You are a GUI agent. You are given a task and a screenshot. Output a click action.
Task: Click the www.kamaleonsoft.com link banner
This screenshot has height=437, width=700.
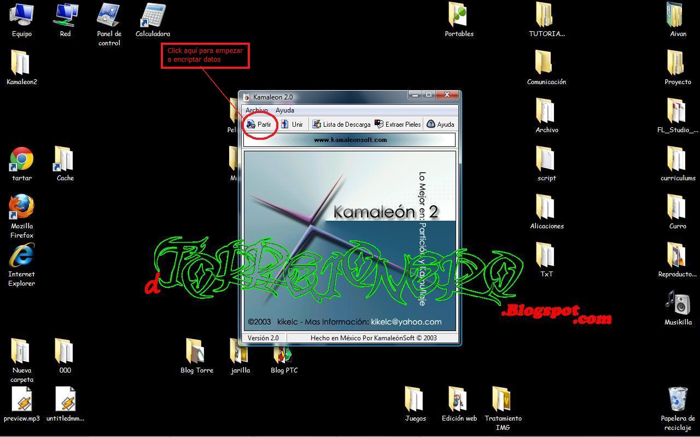tap(349, 140)
